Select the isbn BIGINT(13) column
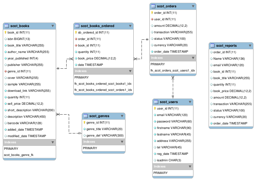 (29, 39)
